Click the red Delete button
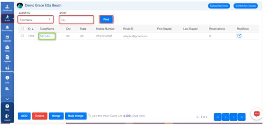The width and height of the screenshot is (264, 126). click(x=40, y=116)
